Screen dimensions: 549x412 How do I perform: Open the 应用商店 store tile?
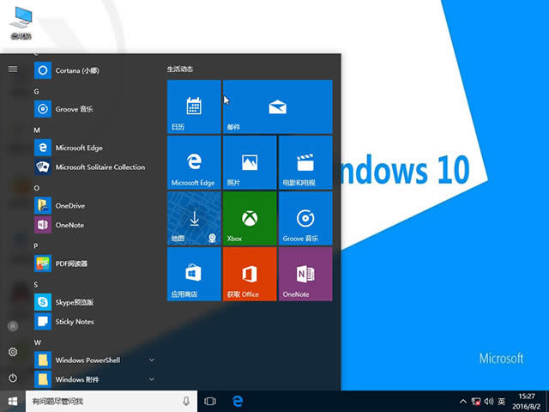pyautogui.click(x=194, y=274)
